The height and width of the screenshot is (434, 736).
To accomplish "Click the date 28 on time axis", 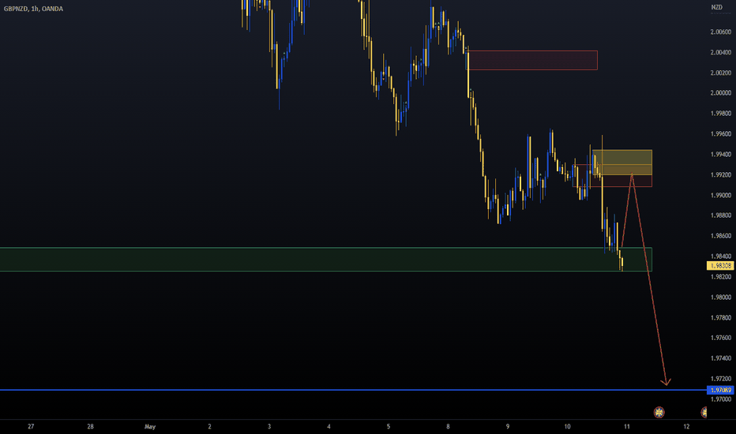I will (x=90, y=426).
